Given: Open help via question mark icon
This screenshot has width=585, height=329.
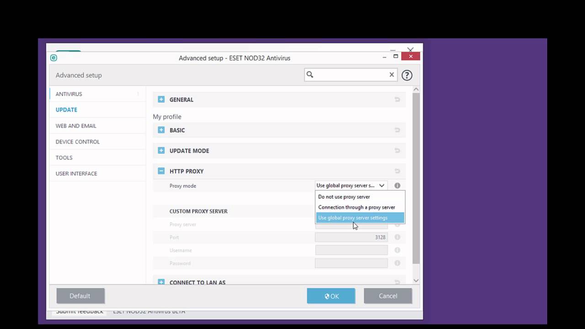Looking at the screenshot, I should (407, 75).
